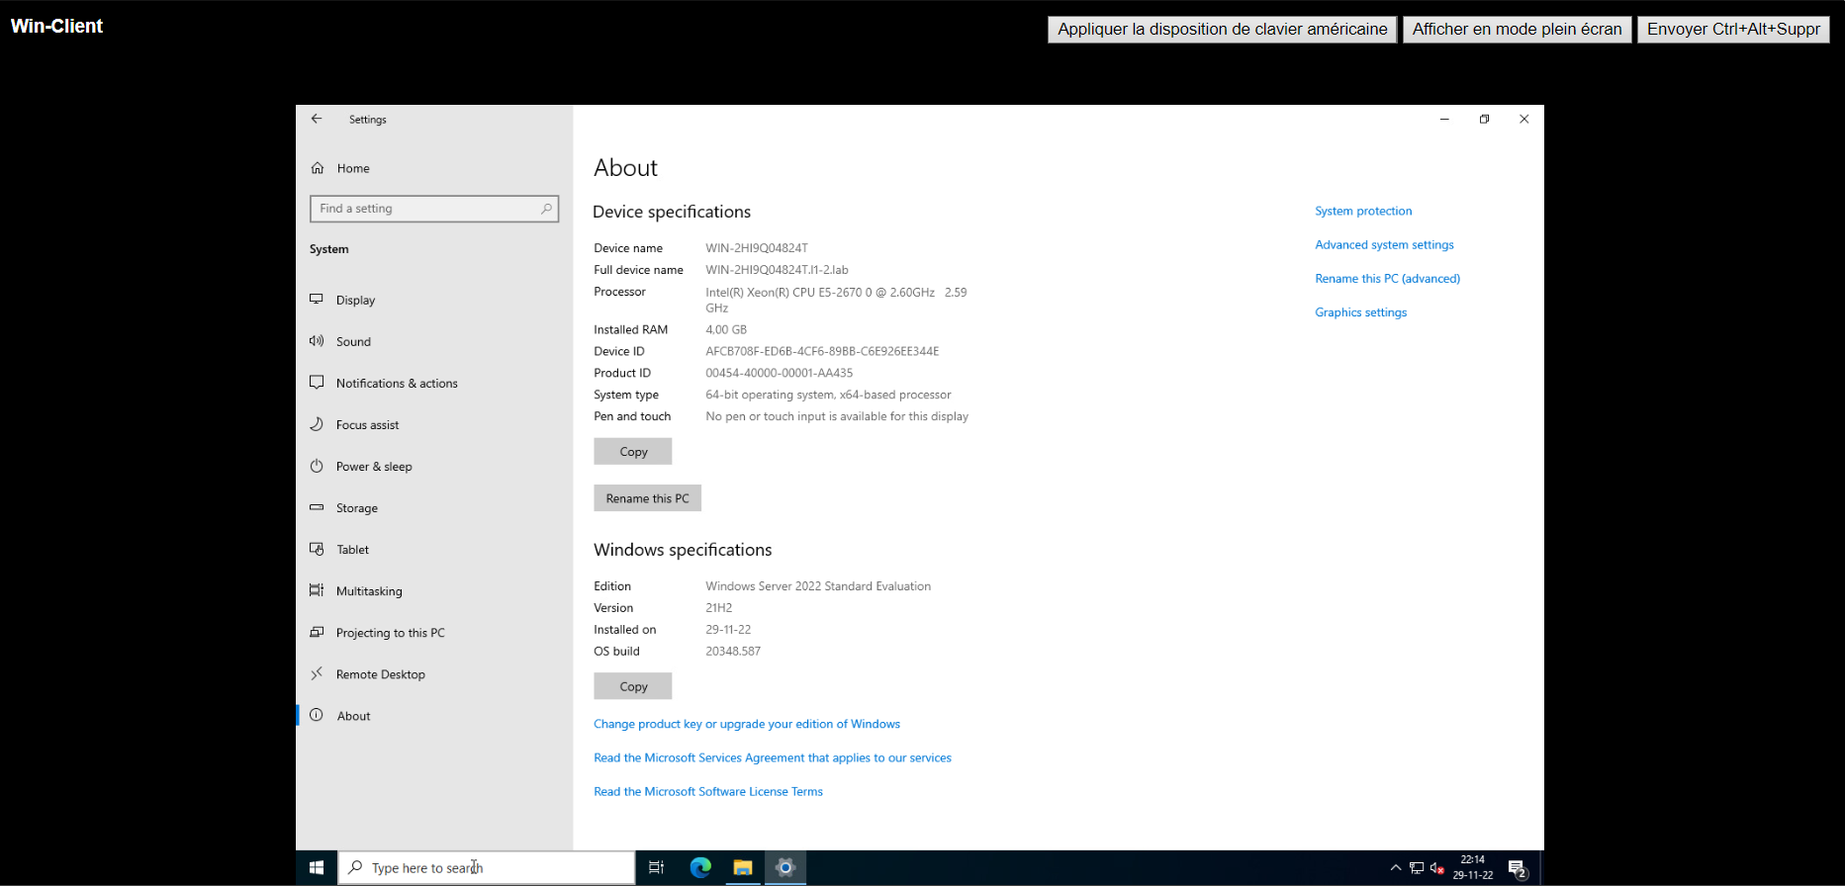Open Task View from the taskbar
The width and height of the screenshot is (1845, 886).
656,867
